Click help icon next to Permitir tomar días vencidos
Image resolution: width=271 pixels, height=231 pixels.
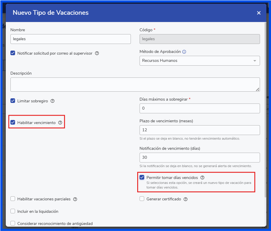click(202, 178)
